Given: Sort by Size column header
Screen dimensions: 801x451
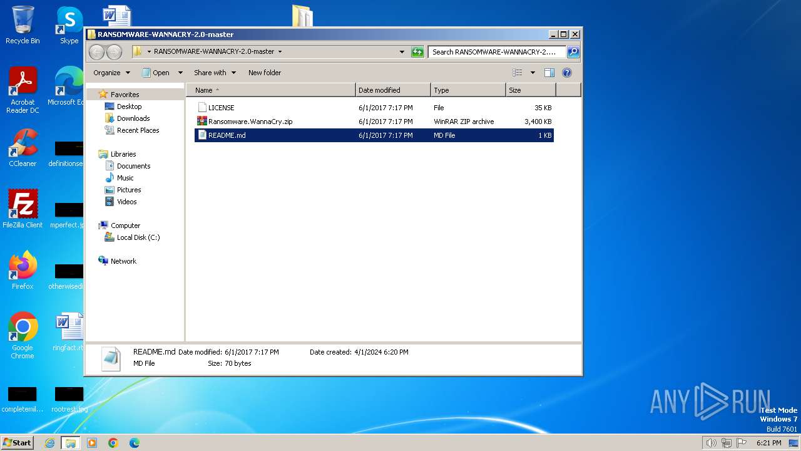Looking at the screenshot, I should pyautogui.click(x=531, y=90).
